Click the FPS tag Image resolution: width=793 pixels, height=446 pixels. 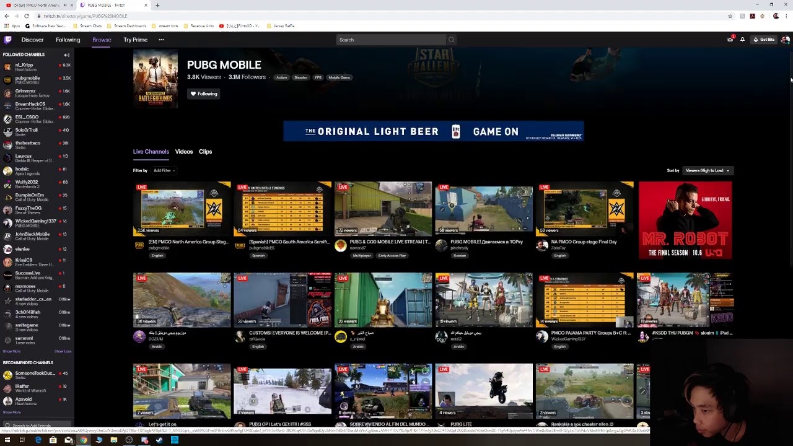tap(318, 77)
